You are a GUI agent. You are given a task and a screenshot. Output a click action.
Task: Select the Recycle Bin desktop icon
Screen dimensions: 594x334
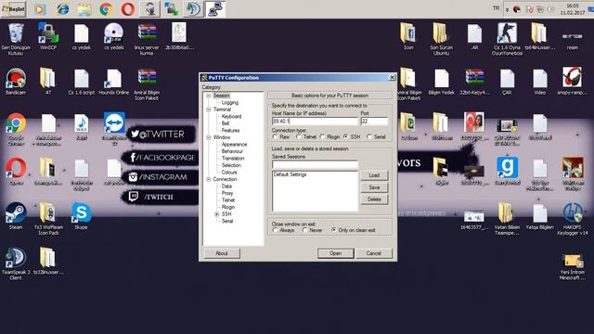tap(16, 39)
